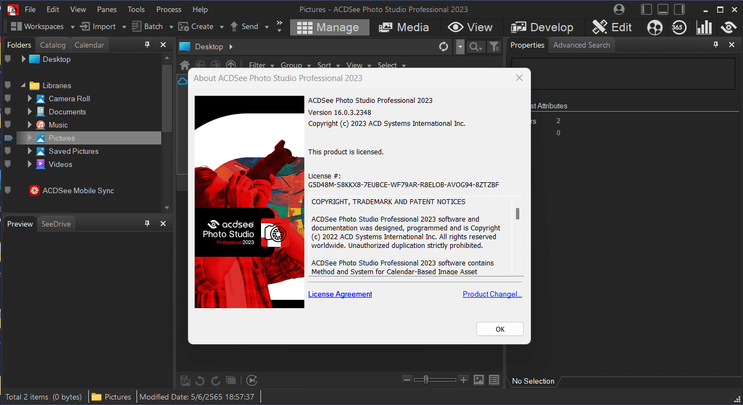Pin the Folders pane using its pushpin icon

[147, 45]
